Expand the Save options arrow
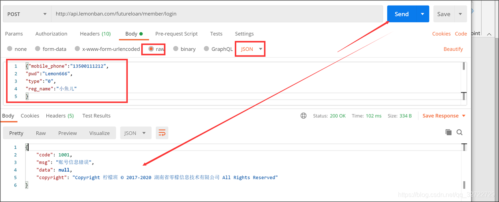Screen dimensions: 499x202 pyautogui.click(x=460, y=14)
